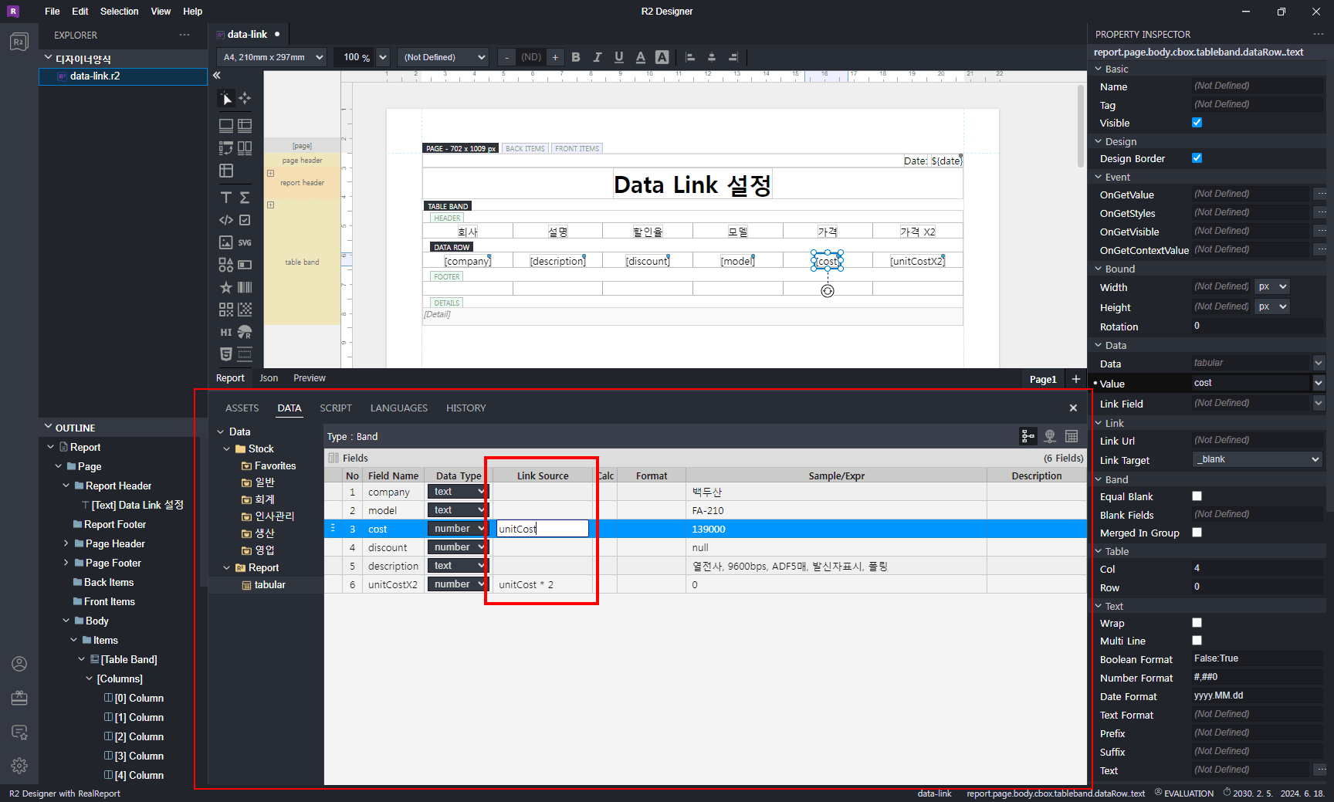Enable the Wrap checkbox
Screen dimensions: 1334x802
(1197, 623)
